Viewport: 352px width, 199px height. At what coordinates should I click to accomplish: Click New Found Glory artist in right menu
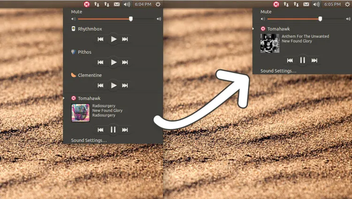(x=297, y=41)
